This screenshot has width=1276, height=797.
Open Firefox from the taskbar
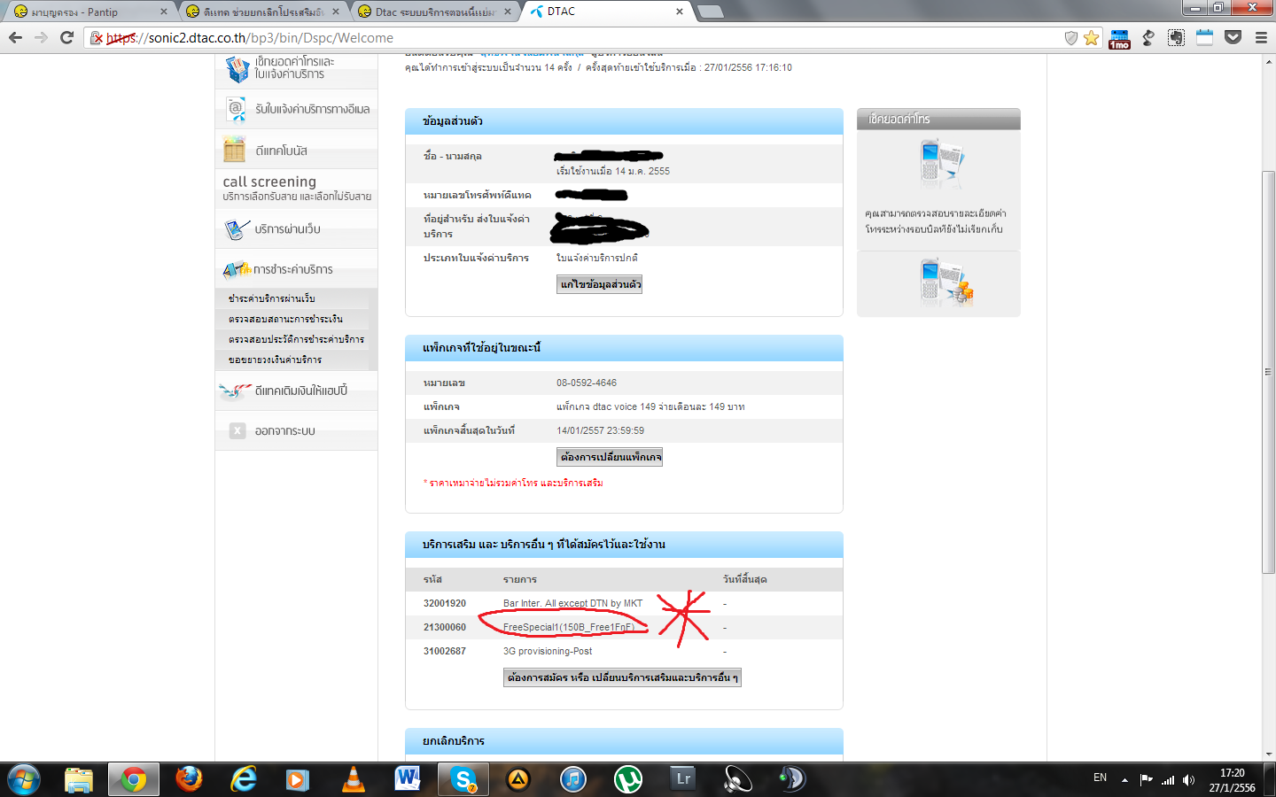[x=189, y=779]
